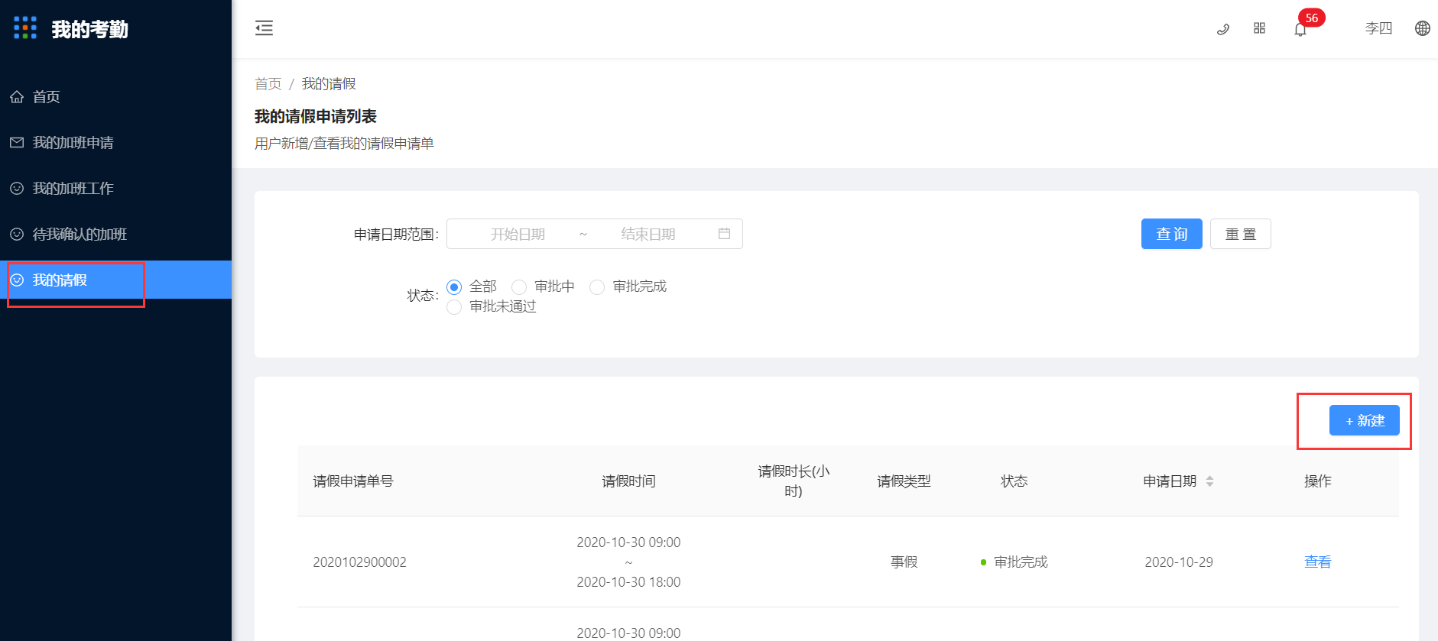Click the 结束日期 input field
The height and width of the screenshot is (641, 1438).
(648, 234)
